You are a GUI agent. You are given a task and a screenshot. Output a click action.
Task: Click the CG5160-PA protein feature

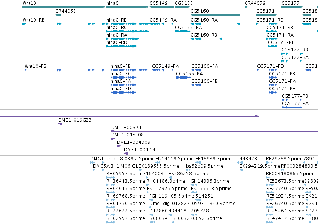coord(196,70)
